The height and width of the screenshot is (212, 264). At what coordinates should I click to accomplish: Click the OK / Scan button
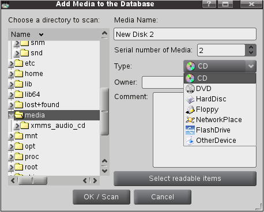click(x=101, y=197)
